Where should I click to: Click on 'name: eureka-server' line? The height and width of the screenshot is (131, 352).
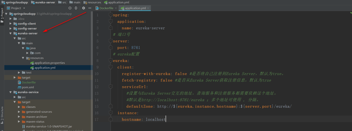tap(143, 28)
